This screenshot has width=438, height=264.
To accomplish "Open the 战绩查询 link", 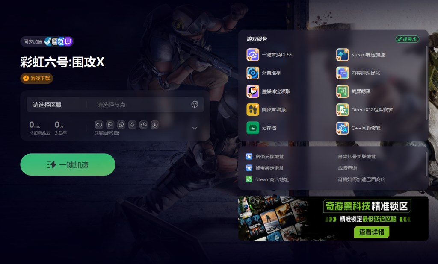I will click(347, 168).
